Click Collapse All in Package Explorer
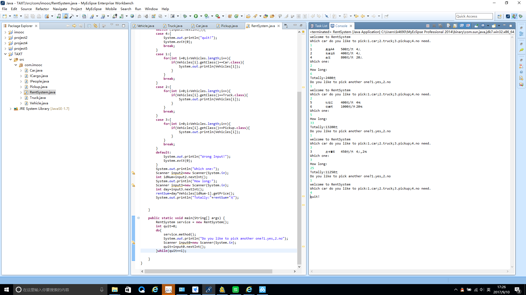 tap(89, 26)
